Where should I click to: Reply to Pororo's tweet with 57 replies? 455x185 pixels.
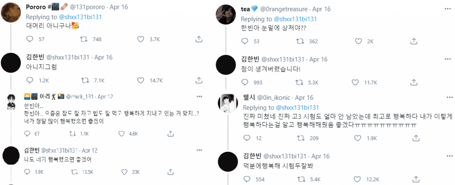[x=30, y=39]
